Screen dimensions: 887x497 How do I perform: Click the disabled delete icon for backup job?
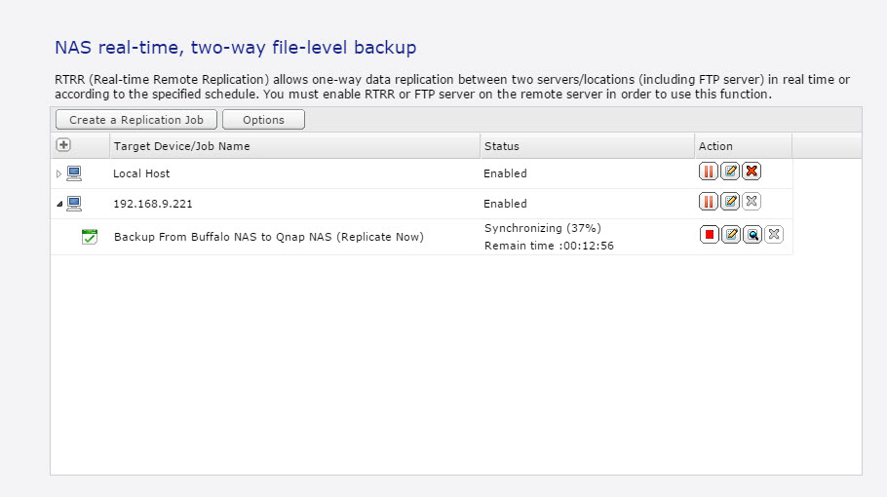point(774,235)
